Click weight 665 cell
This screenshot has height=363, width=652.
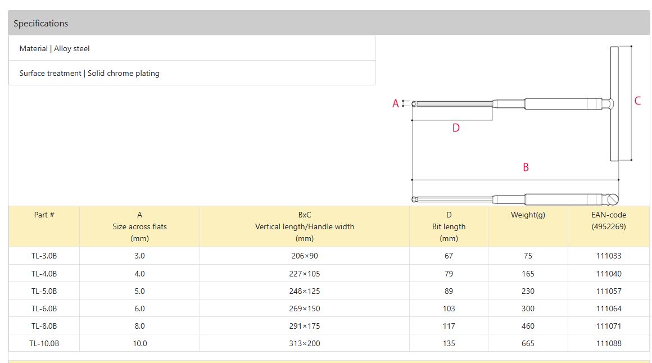coord(528,343)
